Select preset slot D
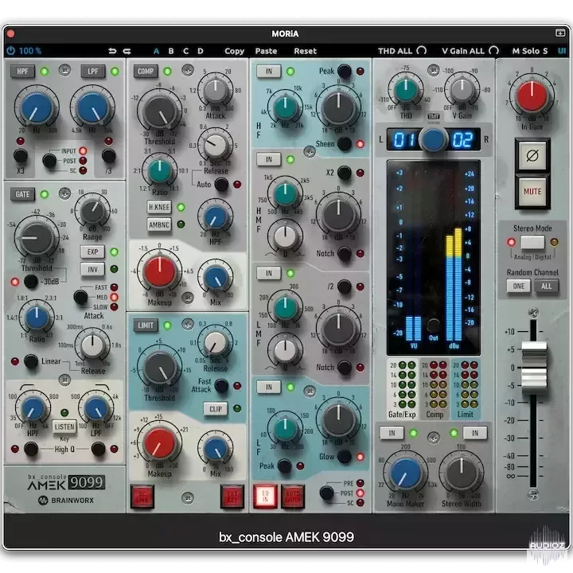 [x=201, y=51]
